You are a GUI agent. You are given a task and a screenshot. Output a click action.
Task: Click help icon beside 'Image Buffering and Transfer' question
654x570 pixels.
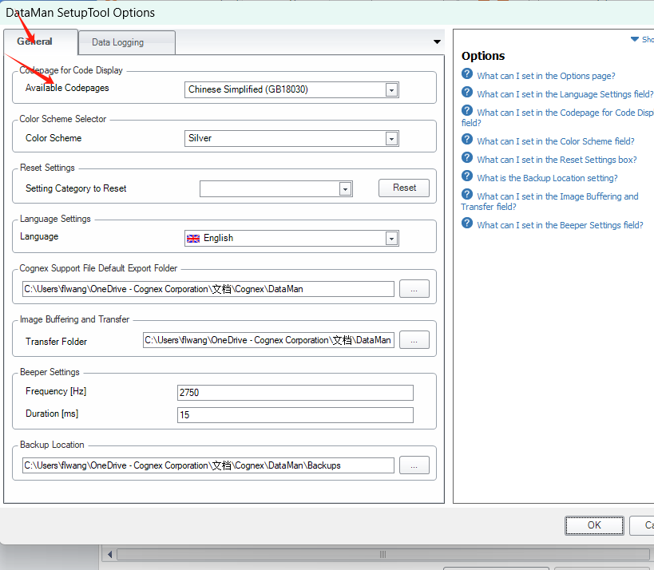pos(467,194)
